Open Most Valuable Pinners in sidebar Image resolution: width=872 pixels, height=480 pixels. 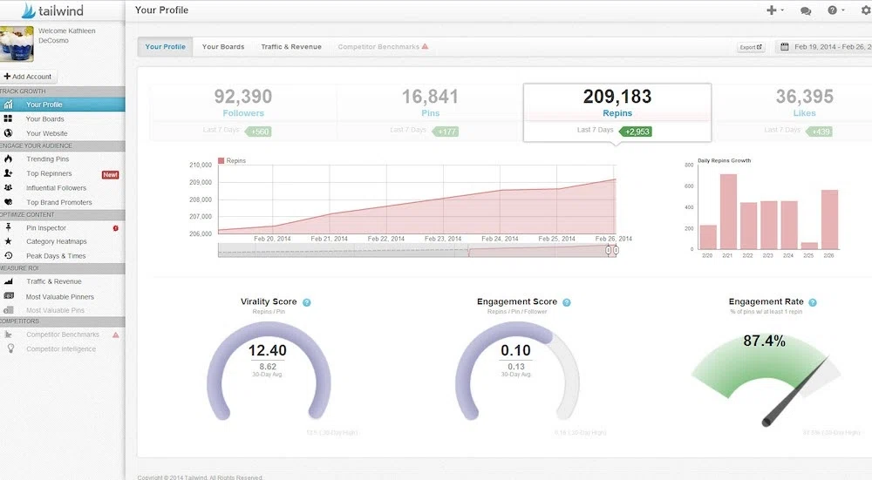coord(59,297)
